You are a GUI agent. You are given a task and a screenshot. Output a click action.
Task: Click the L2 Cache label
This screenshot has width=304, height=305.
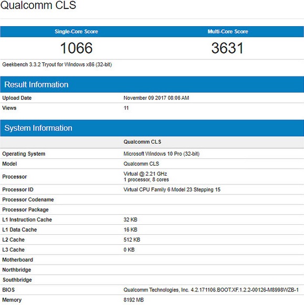[x=13, y=239]
